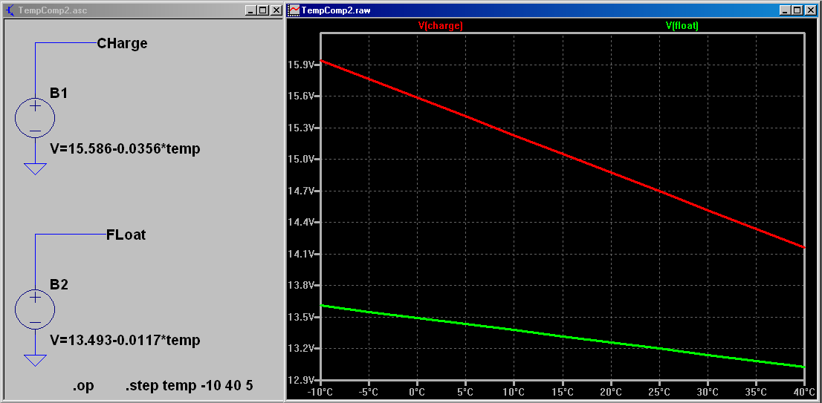822x403 pixels.
Task: Click the red V(charge) trace line
Action: coord(562,154)
